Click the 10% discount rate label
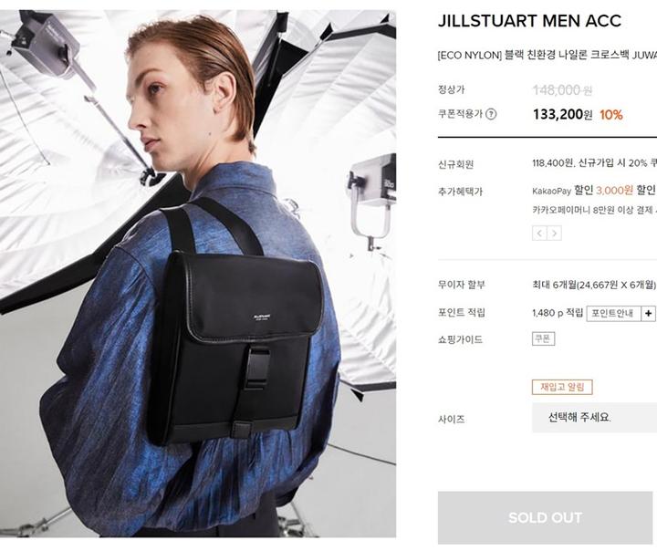The width and height of the screenshot is (657, 551). [610, 114]
